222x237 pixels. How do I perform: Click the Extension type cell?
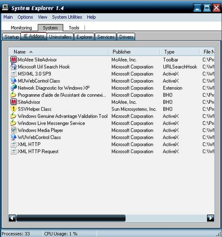[173, 88]
